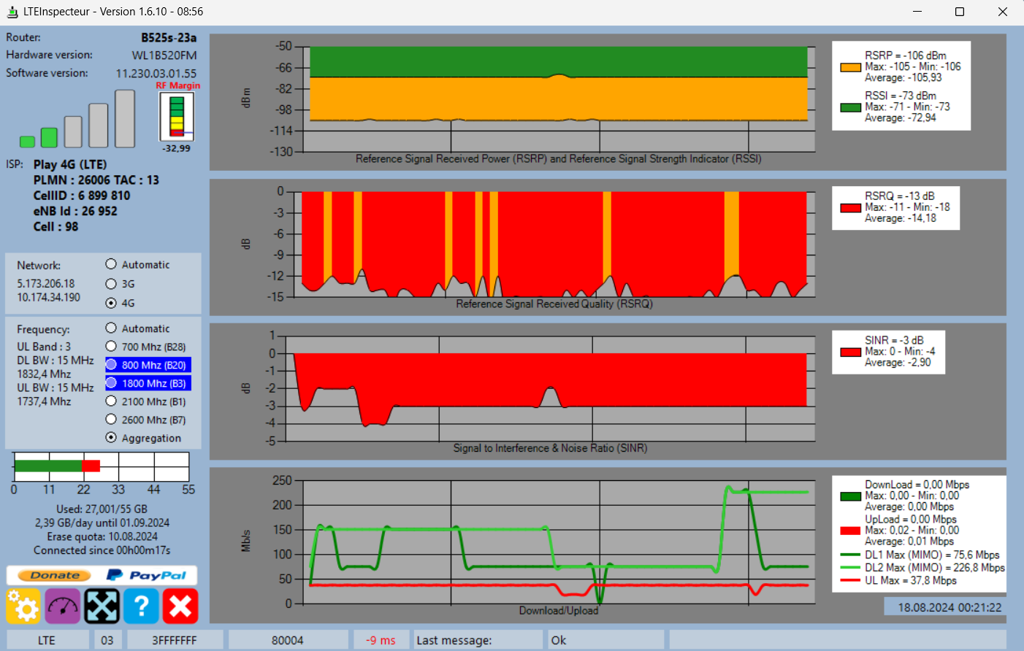
Task: Click the 03 status bar field
Action: tap(107, 640)
